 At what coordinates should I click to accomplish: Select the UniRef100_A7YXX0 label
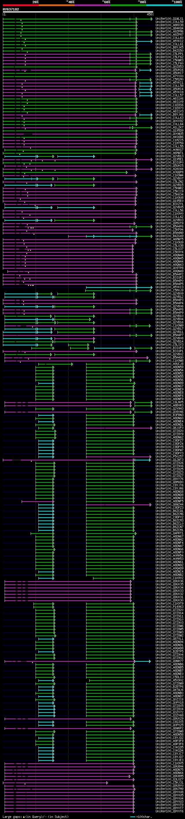tap(169, 76)
